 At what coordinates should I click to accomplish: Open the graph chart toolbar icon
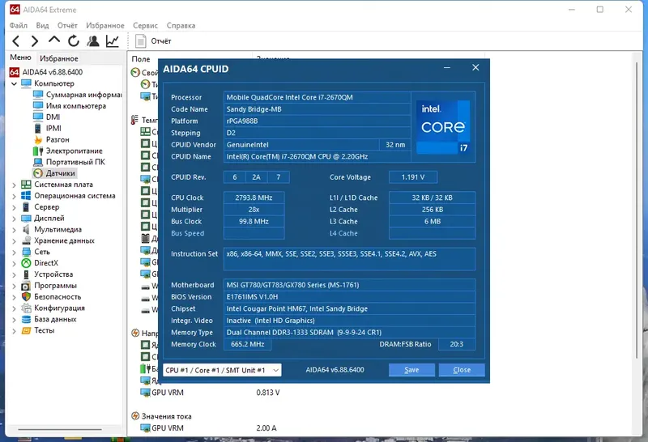[113, 41]
